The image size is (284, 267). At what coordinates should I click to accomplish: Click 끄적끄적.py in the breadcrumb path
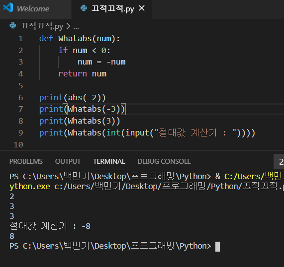click(x=42, y=26)
